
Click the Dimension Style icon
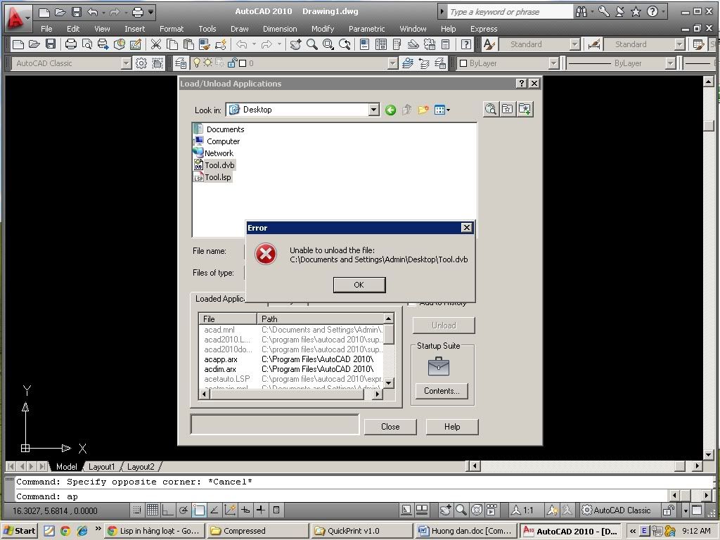[x=593, y=44]
